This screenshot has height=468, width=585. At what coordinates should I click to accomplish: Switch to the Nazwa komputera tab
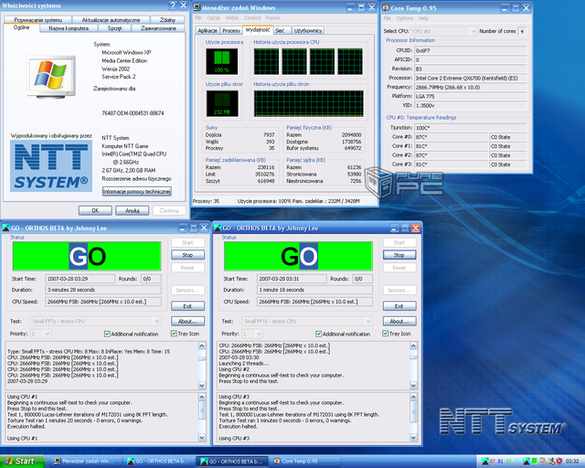tap(69, 28)
